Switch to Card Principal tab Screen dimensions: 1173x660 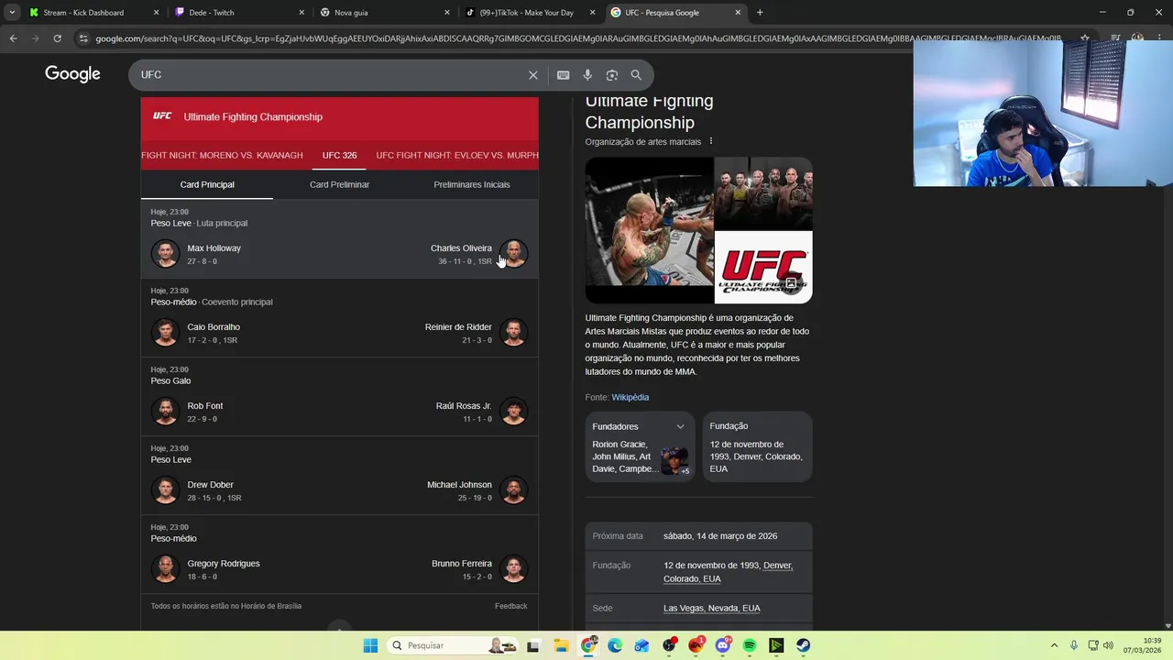(207, 184)
